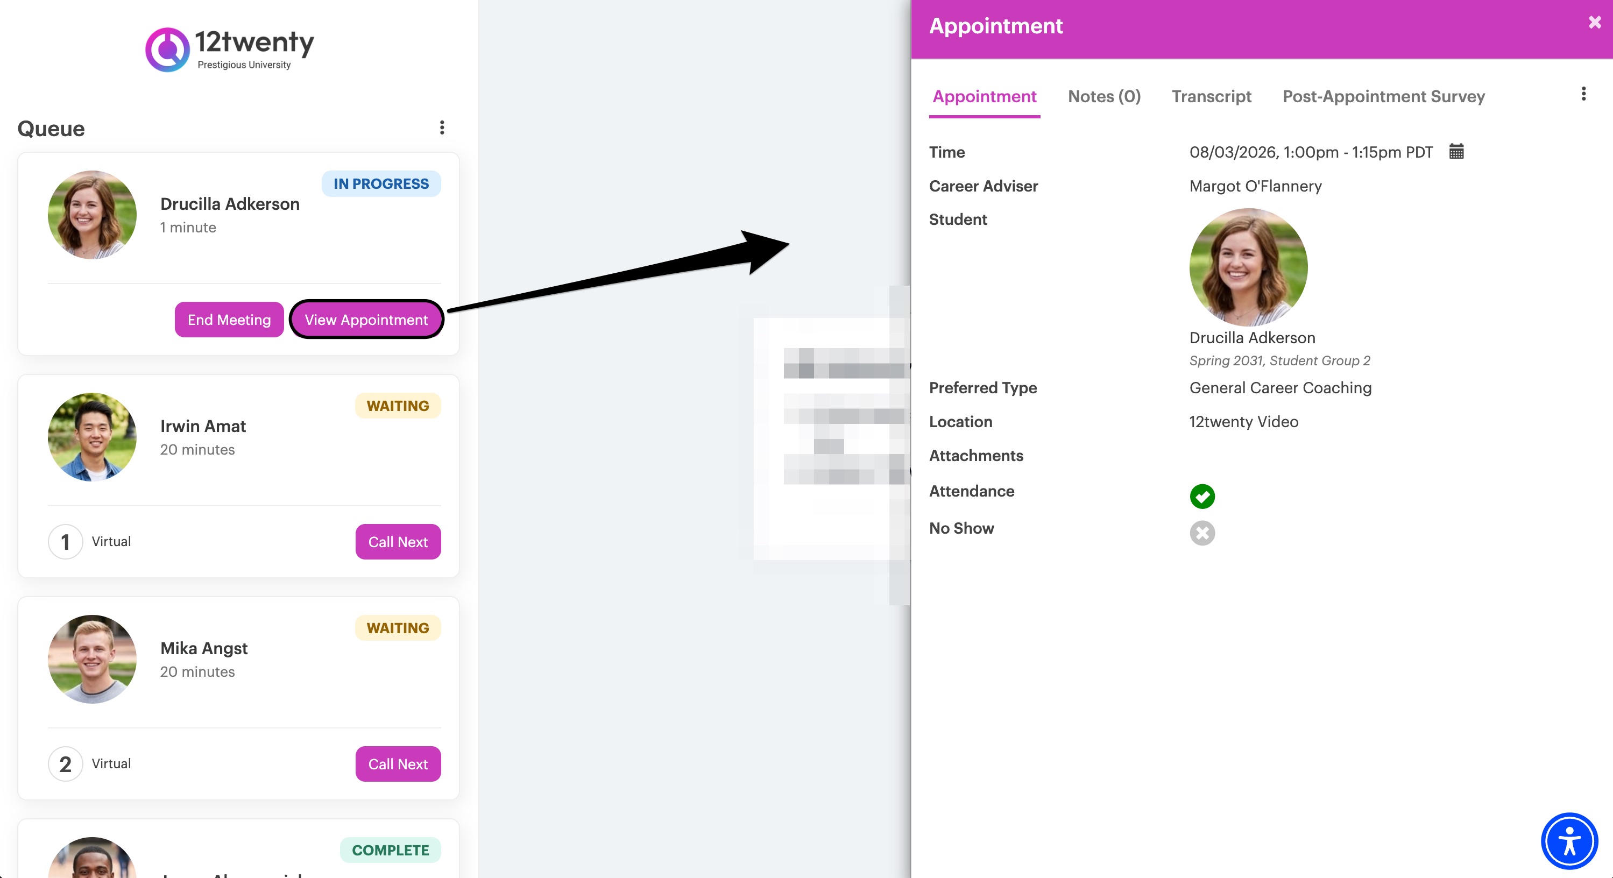The width and height of the screenshot is (1613, 878).
Task: Click the Queue heading
Action: (x=51, y=129)
